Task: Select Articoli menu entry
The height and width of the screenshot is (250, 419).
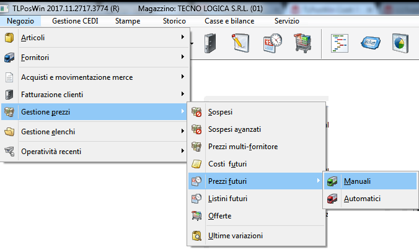Action: pyautogui.click(x=95, y=38)
